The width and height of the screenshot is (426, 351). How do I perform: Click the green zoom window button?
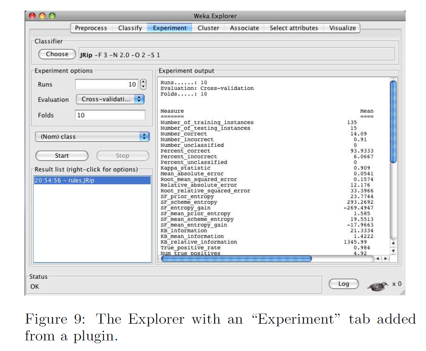point(52,16)
